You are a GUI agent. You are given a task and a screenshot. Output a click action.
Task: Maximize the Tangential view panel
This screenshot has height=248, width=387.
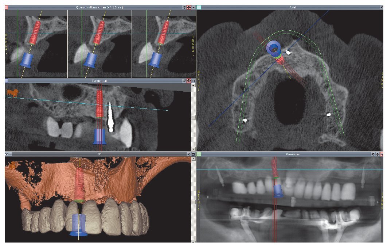tap(193, 80)
